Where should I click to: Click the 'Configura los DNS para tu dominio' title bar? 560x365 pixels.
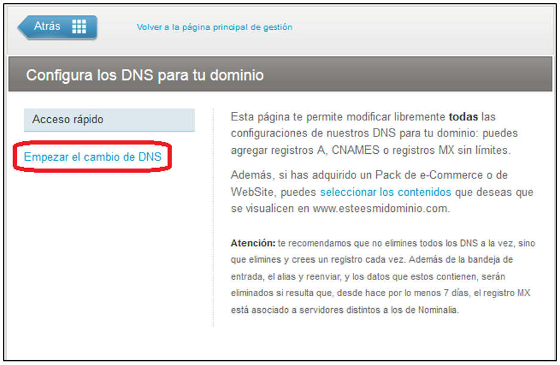[x=145, y=75]
